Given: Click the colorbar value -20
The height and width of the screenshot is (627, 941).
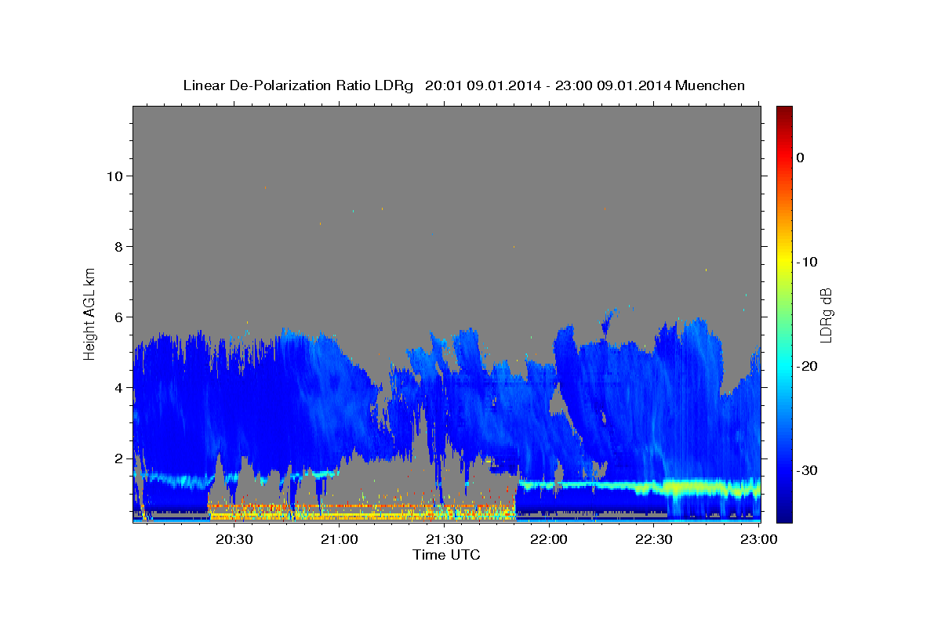Looking at the screenshot, I should coord(808,366).
